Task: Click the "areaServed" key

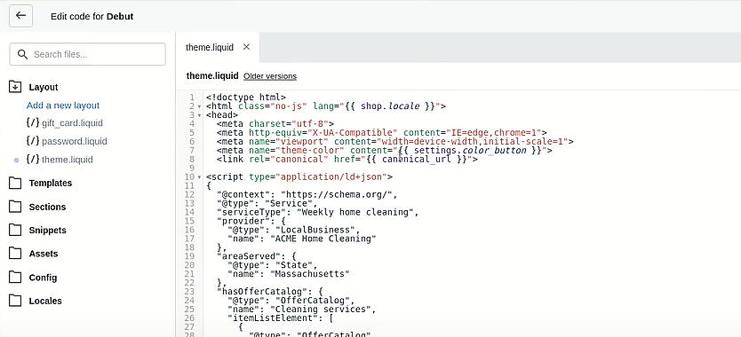Action: coord(249,256)
